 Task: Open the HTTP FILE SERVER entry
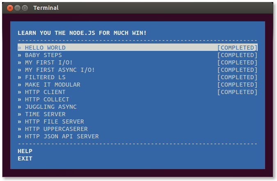pos(137,121)
